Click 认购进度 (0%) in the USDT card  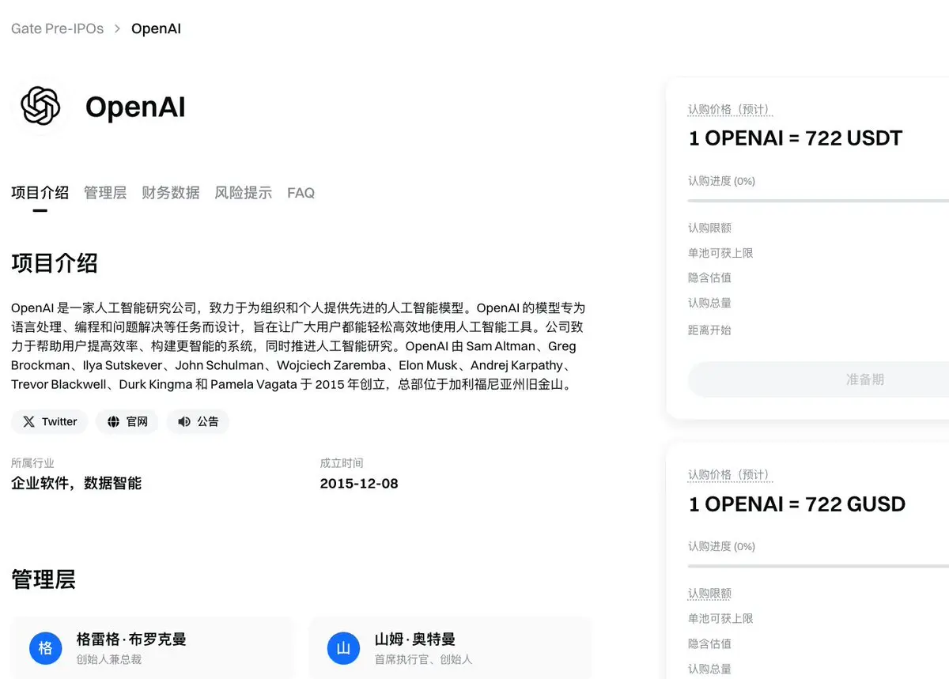tap(721, 181)
